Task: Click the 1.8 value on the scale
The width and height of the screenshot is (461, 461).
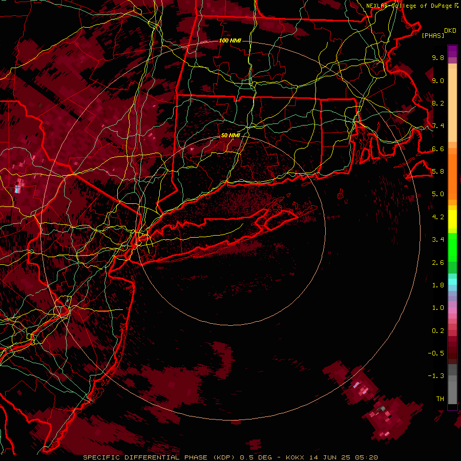Action: click(x=438, y=285)
